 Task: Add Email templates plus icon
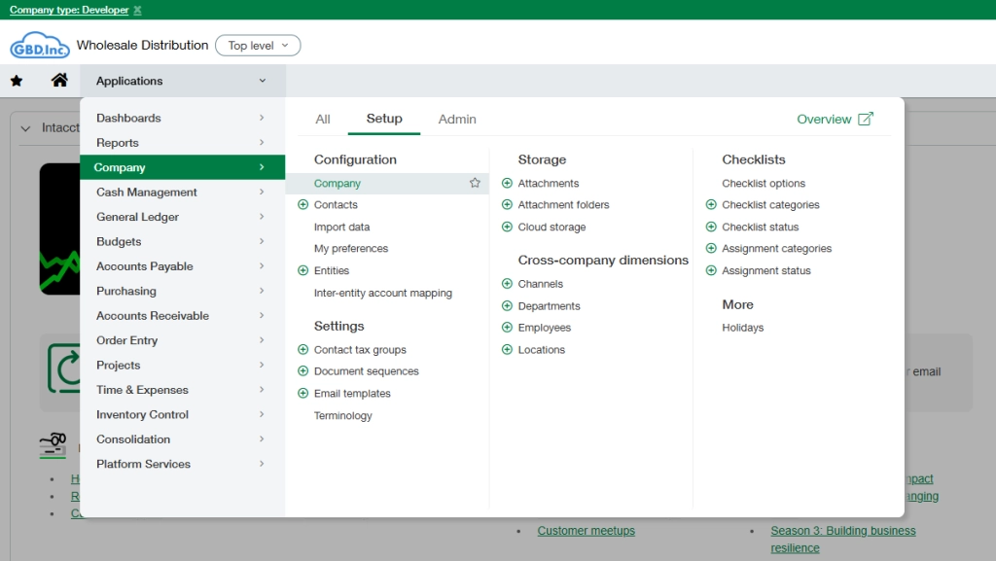303,393
